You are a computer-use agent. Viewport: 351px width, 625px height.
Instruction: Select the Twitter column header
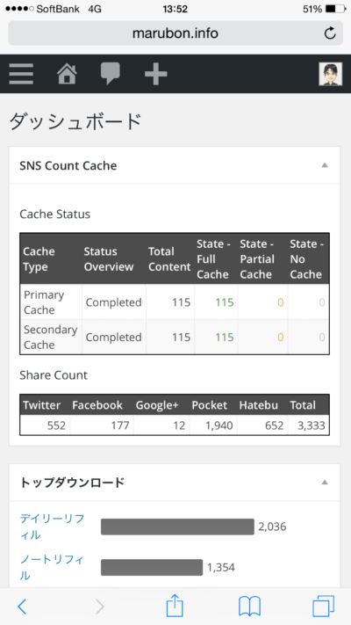[x=42, y=405]
